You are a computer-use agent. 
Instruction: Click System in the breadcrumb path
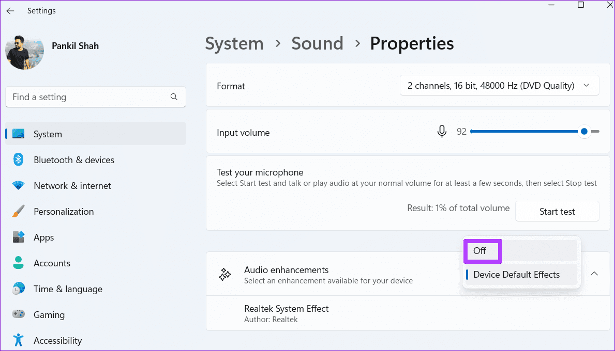[x=234, y=43]
